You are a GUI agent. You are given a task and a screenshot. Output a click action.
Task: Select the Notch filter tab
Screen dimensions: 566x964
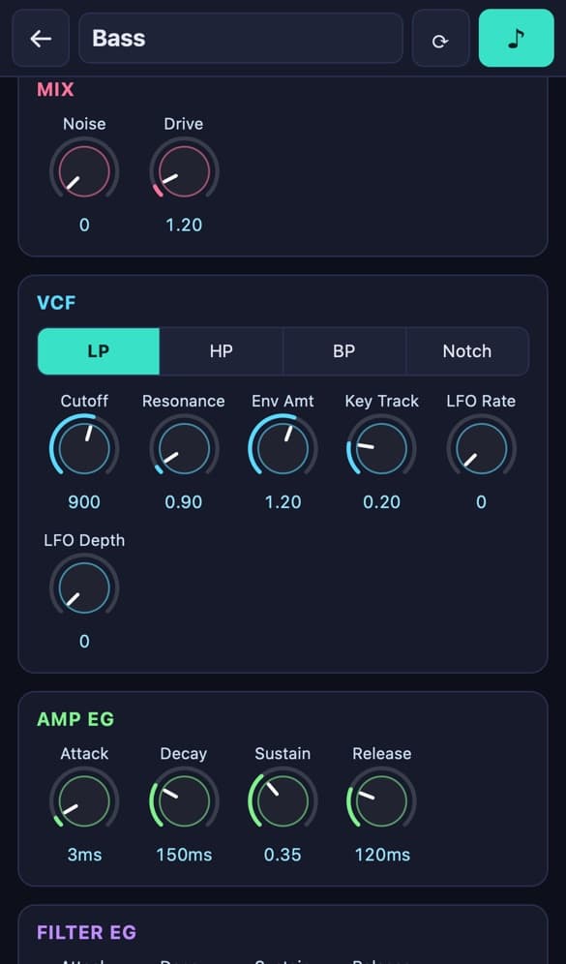467,351
